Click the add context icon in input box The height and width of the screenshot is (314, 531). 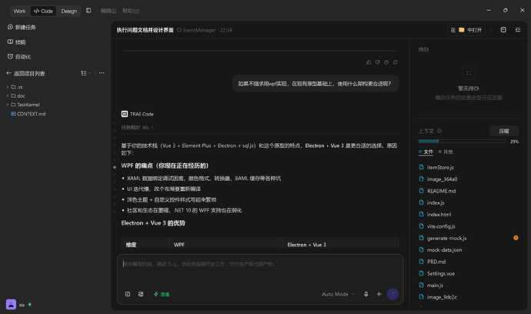pos(141,294)
